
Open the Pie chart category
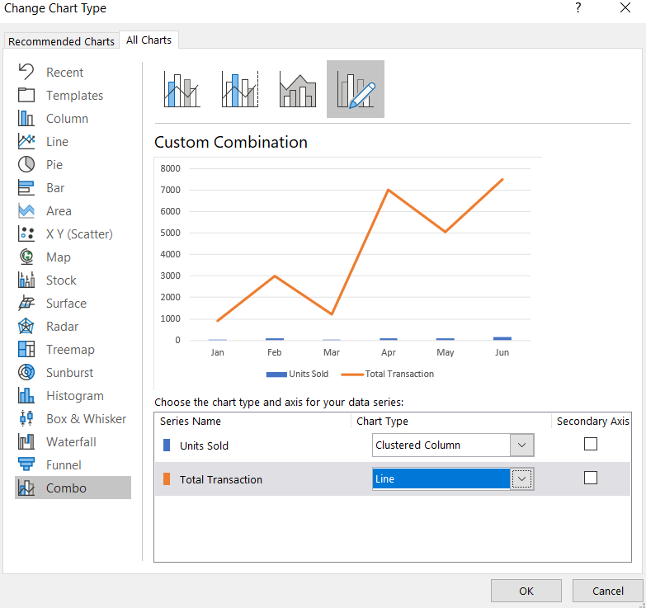click(54, 165)
